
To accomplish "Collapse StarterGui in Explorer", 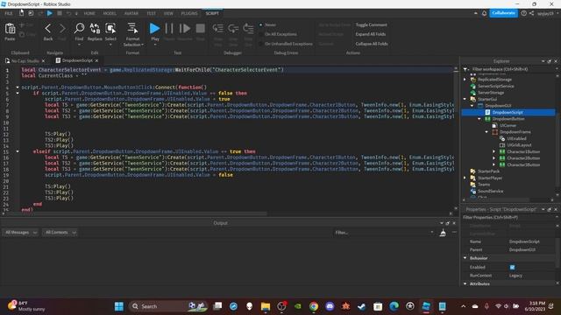I will click(465, 99).
